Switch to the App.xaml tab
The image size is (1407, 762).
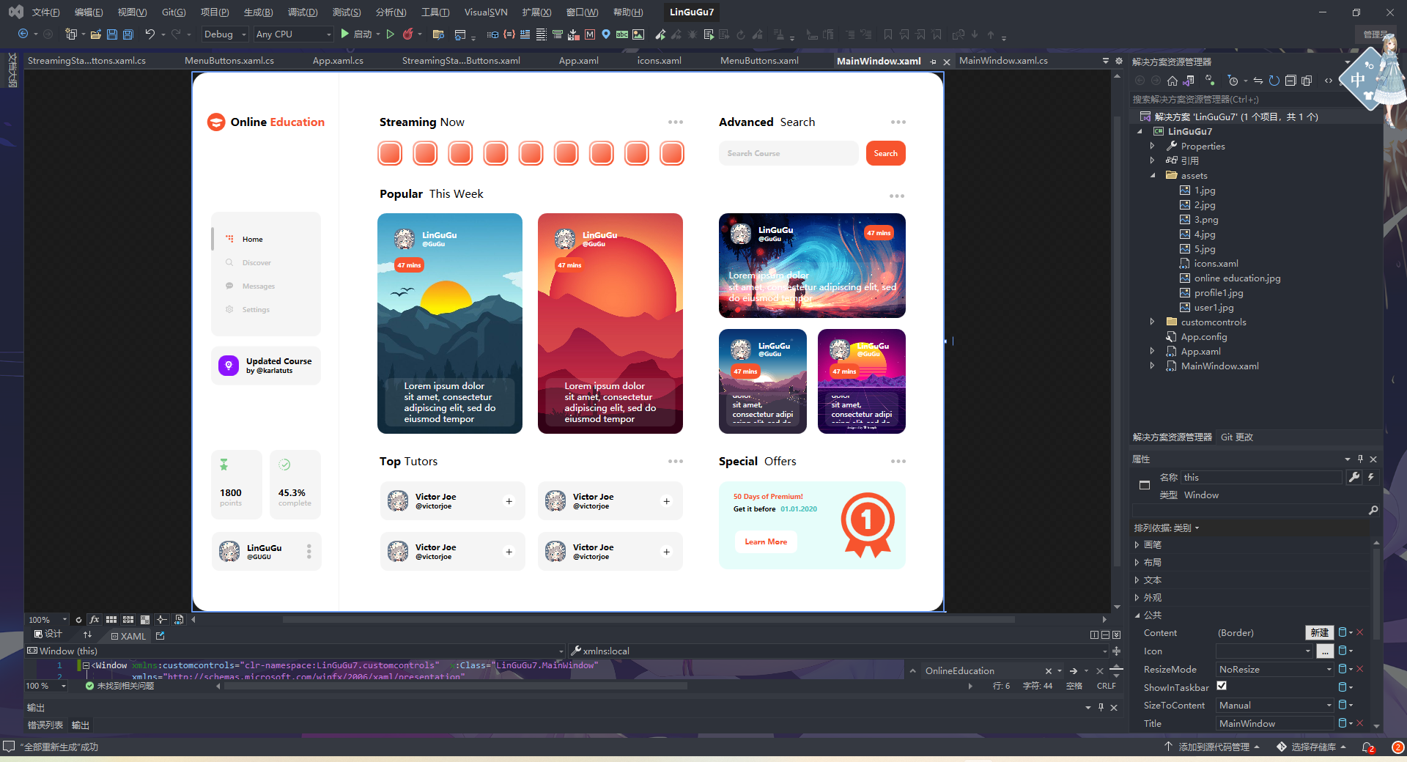pyautogui.click(x=578, y=61)
